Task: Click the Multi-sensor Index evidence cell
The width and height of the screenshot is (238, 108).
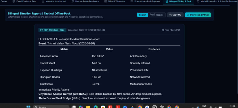Action: [x=141, y=84]
